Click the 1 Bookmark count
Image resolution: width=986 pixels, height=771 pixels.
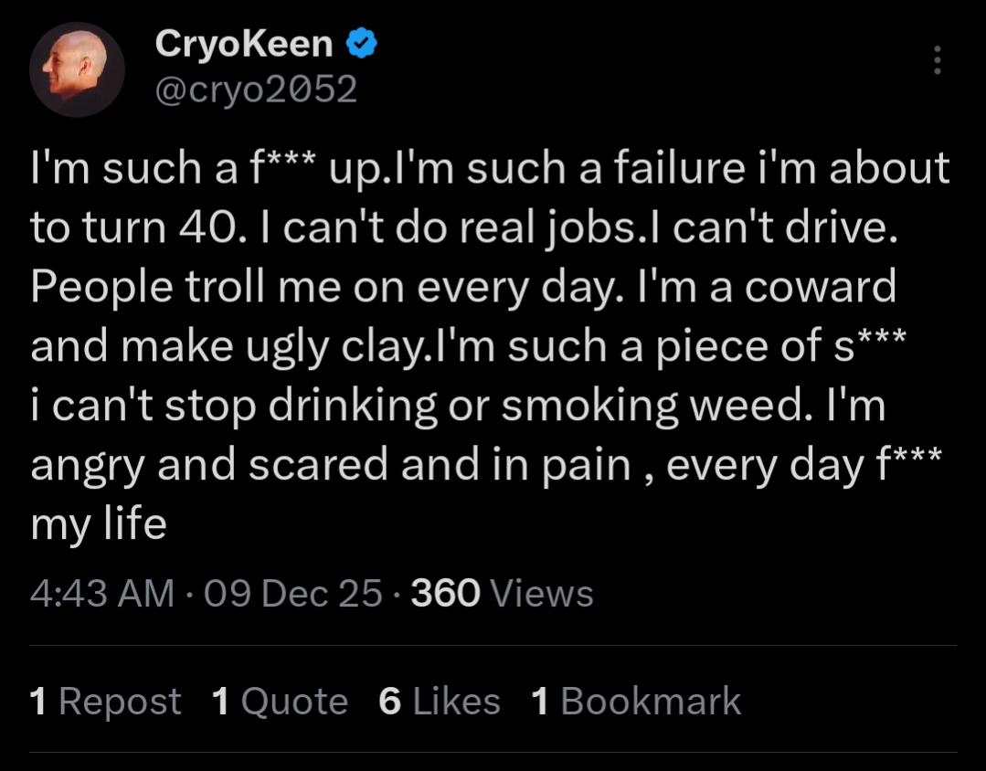636,701
